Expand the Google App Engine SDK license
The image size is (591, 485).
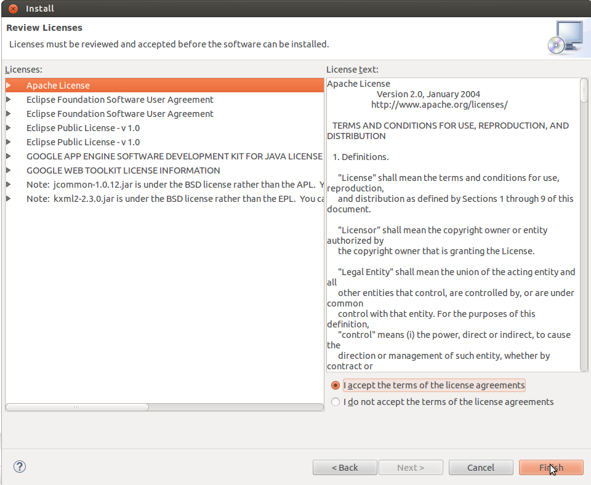pyautogui.click(x=9, y=156)
